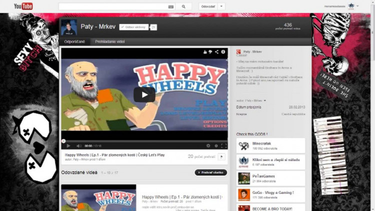The image size is (375, 211).
Task: Open the Happy Wheels thumbnail in uploaded videos list
Action: (98, 198)
